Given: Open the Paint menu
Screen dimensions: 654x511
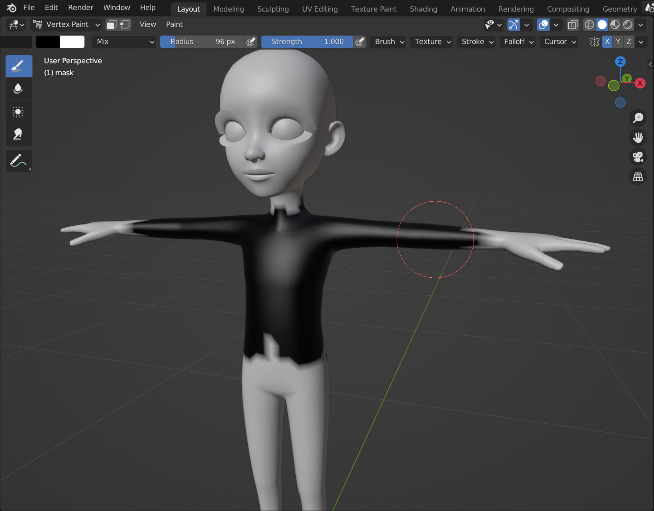Looking at the screenshot, I should [x=174, y=24].
